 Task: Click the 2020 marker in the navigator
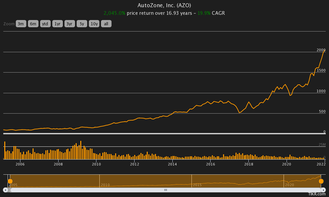(289, 185)
